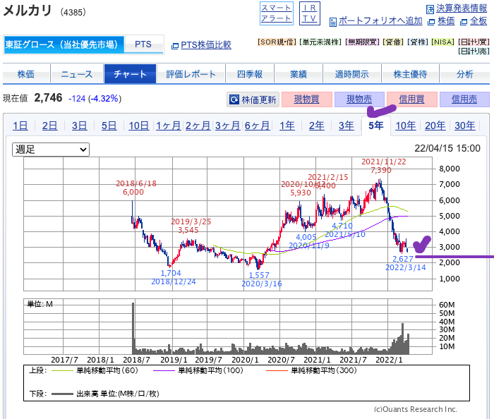The height and width of the screenshot is (419, 494).
Task: Click the 現物売 button
Action: tap(359, 99)
